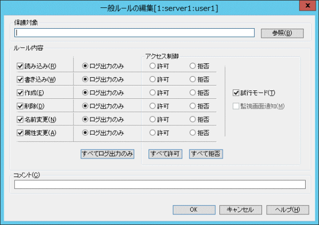319x225 pixels.
Task: Click the 保護対象 input field
Action: coord(134,33)
